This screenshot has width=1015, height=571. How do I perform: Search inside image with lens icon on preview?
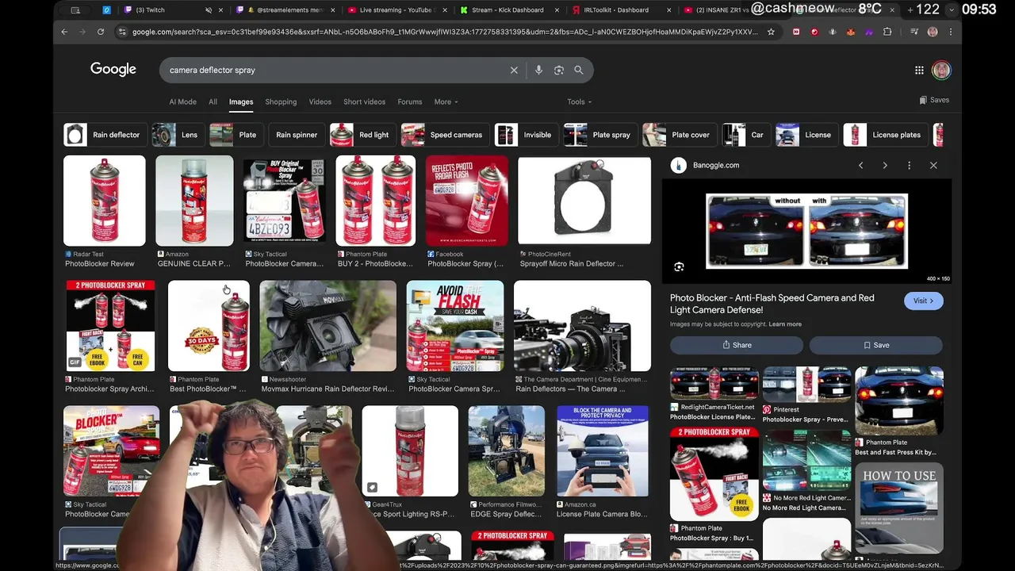click(679, 267)
